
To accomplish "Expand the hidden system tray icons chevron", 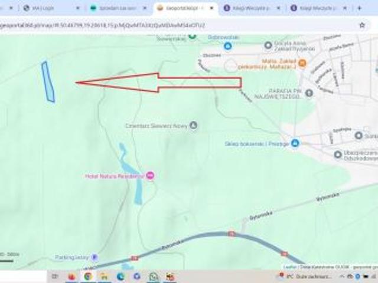I will pyautogui.click(x=342, y=277).
